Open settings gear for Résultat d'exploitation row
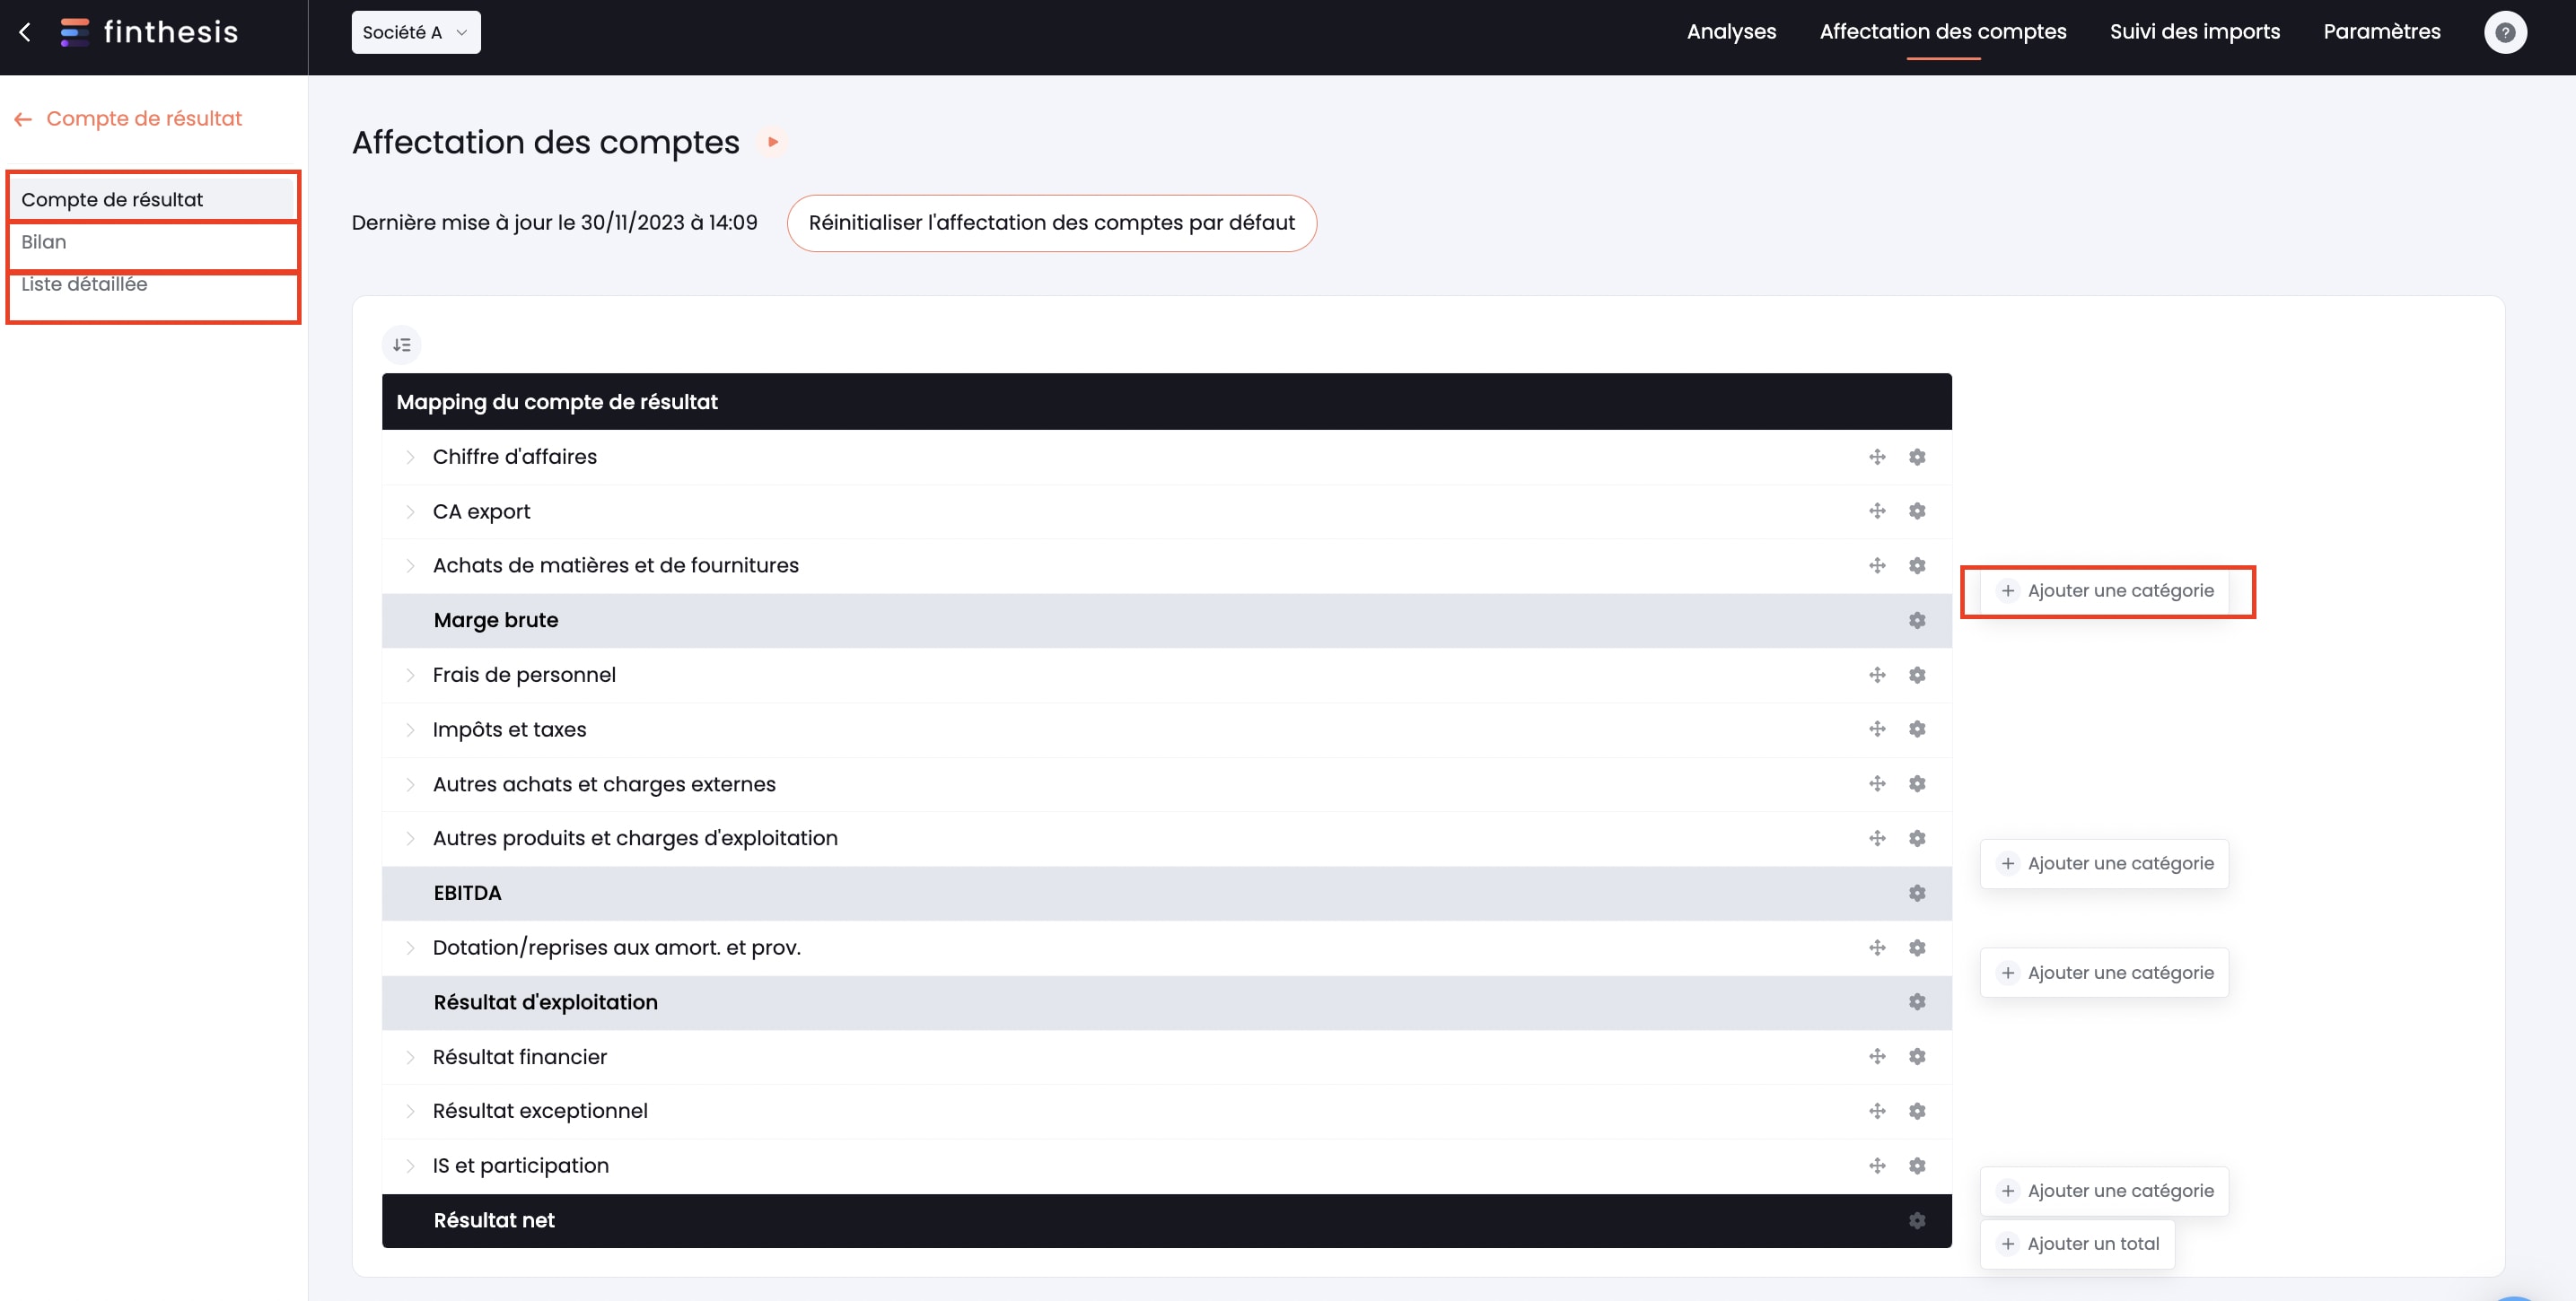The image size is (2576, 1301). click(x=1917, y=1002)
